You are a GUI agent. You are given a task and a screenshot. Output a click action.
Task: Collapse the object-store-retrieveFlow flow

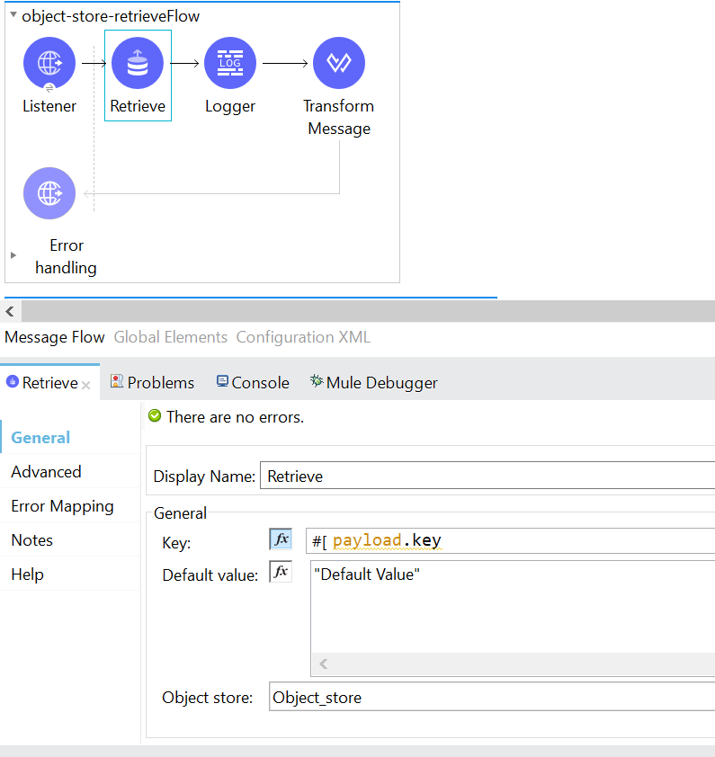13,15
